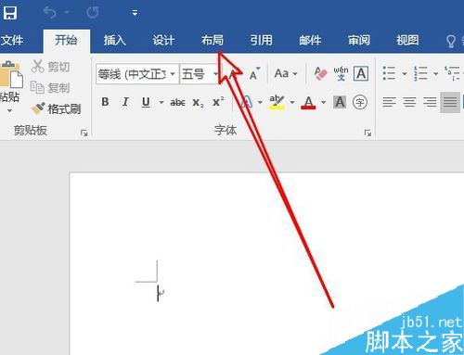Save the document with the floppy icon
The image size is (464, 355).
coord(10,13)
